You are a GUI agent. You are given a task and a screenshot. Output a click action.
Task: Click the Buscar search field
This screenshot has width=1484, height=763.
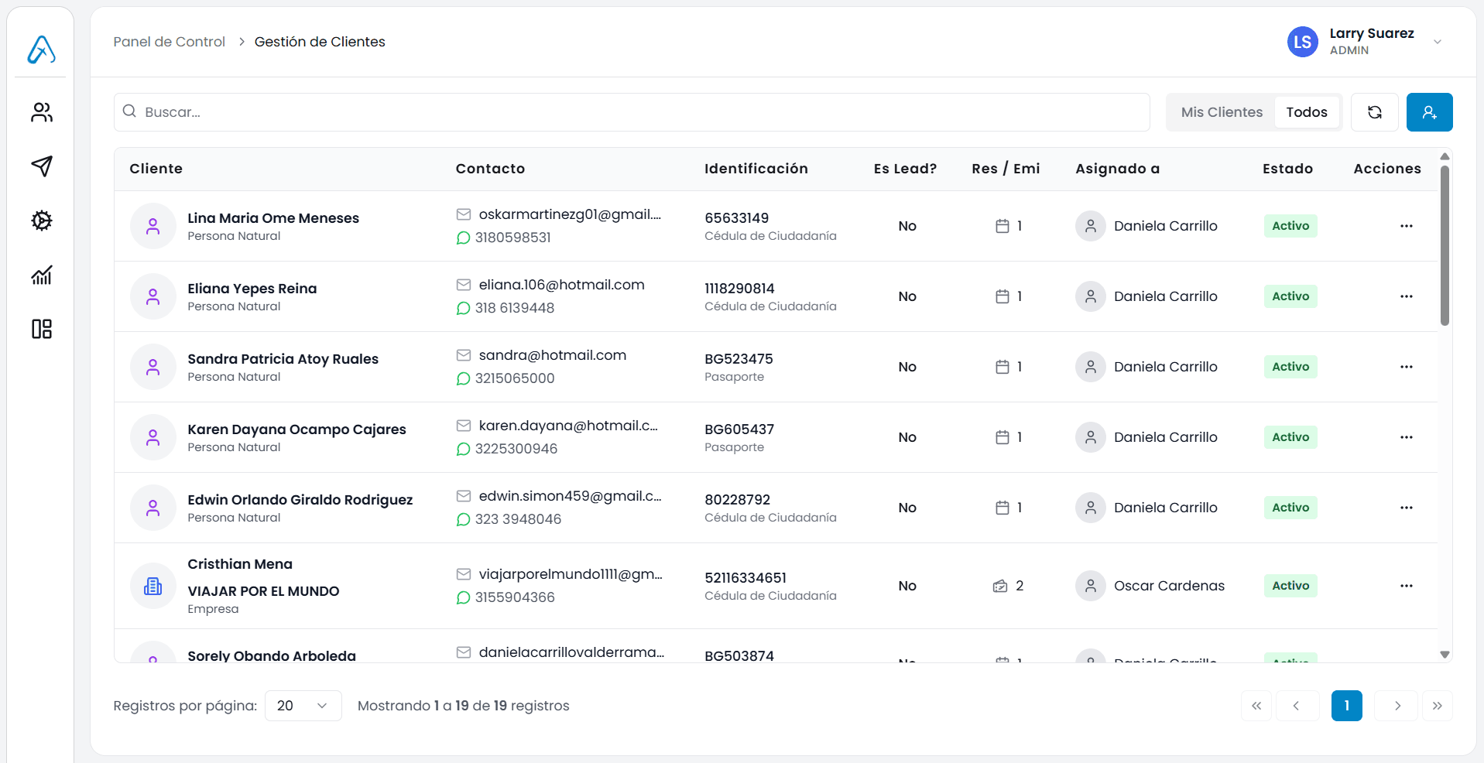pos(631,112)
